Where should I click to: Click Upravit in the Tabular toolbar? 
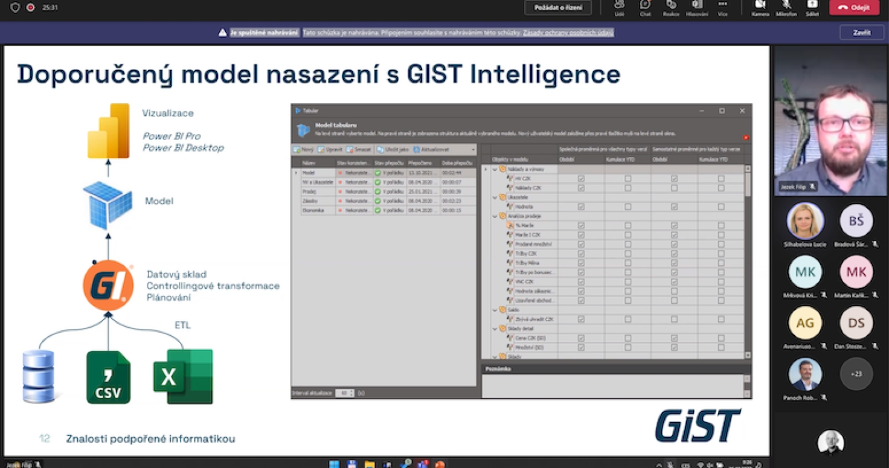(330, 149)
